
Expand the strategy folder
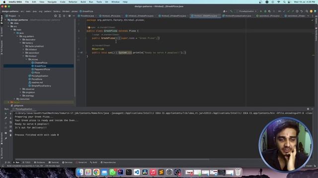[20, 95]
